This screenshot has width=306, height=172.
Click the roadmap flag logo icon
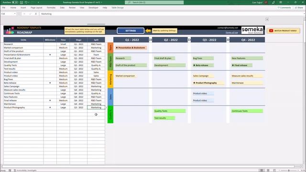(10, 31)
